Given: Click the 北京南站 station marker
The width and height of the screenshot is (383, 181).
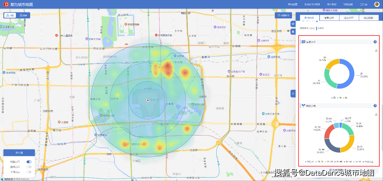Looking at the screenshot, I should [96, 135].
